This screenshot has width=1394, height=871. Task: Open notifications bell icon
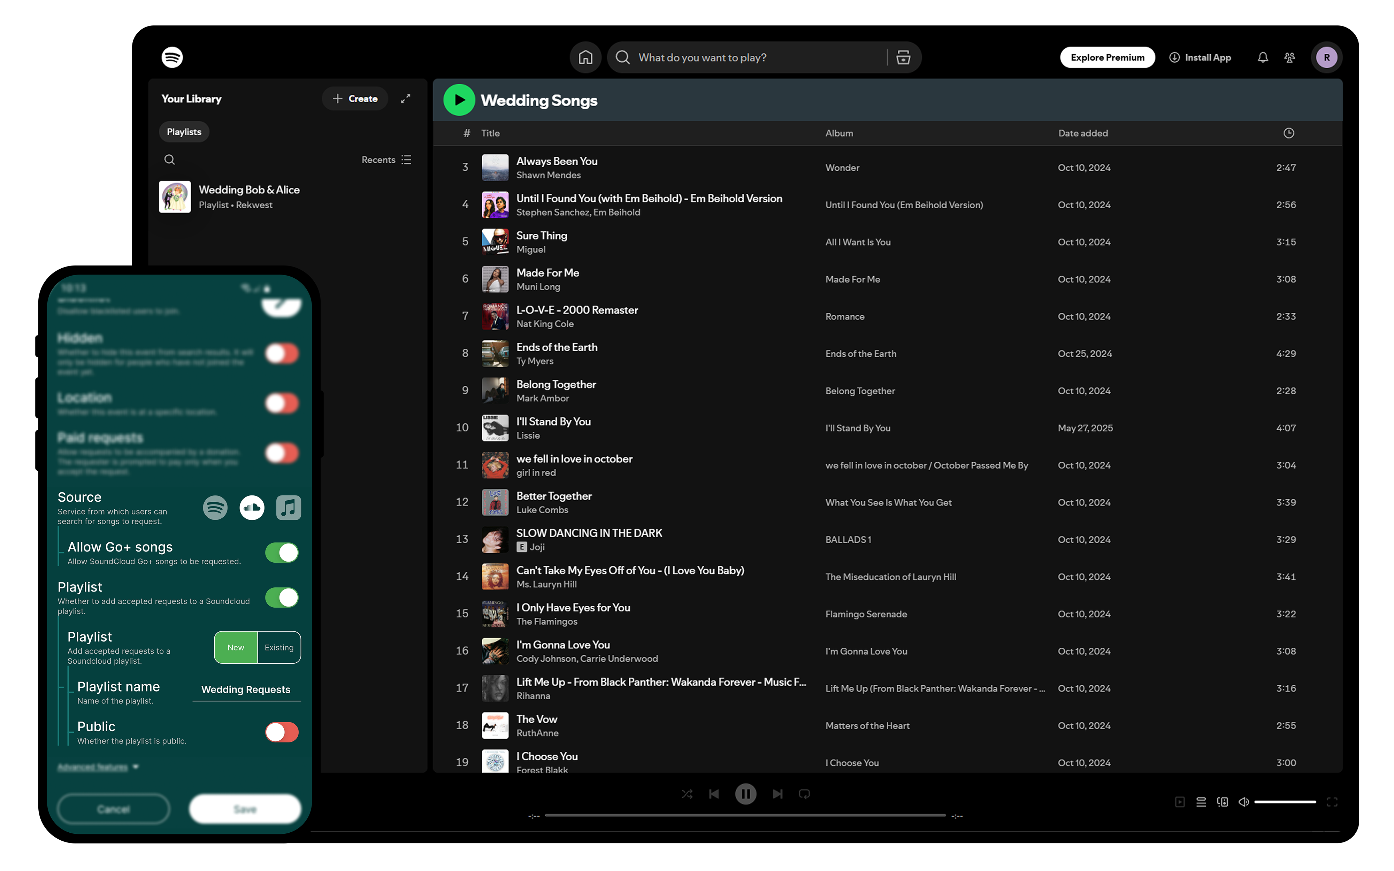[x=1262, y=57]
